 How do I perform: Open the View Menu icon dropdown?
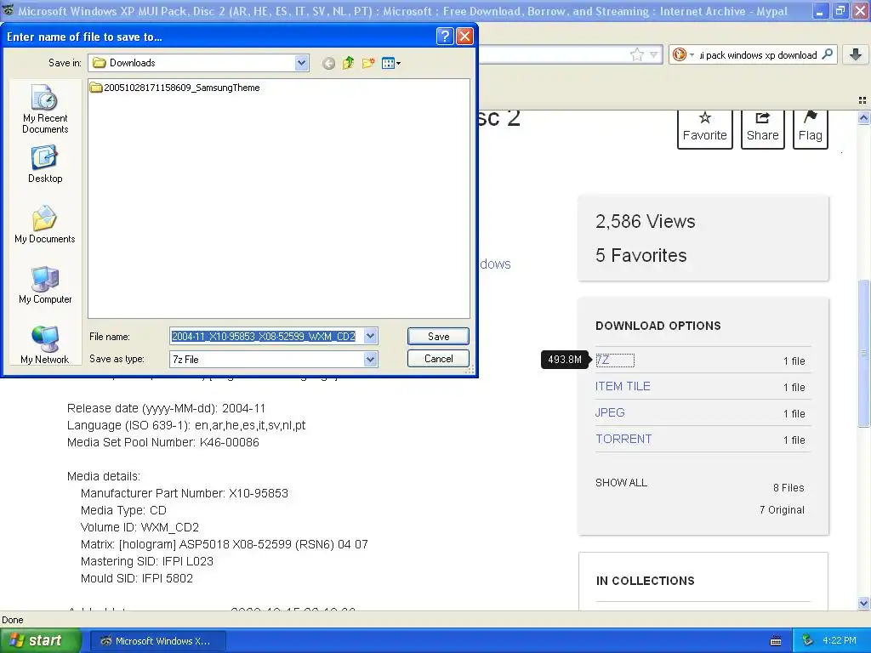391,63
